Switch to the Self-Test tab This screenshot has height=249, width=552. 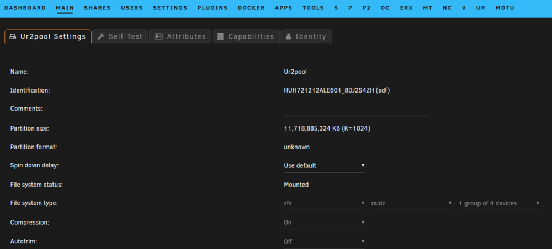[x=120, y=36]
